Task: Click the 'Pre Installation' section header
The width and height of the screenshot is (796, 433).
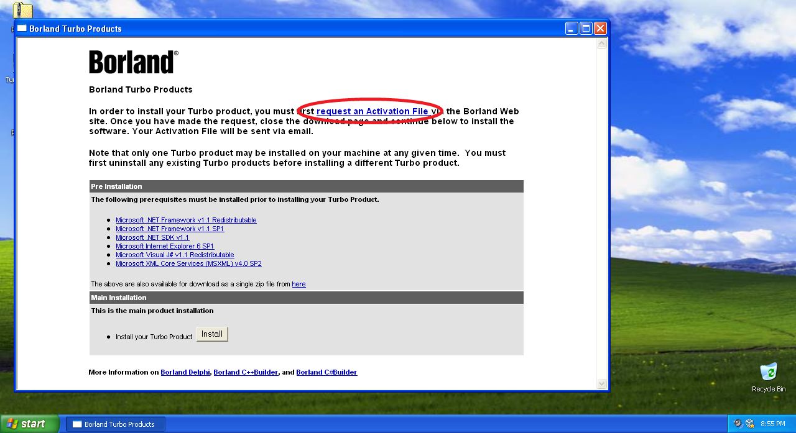Action: point(307,186)
